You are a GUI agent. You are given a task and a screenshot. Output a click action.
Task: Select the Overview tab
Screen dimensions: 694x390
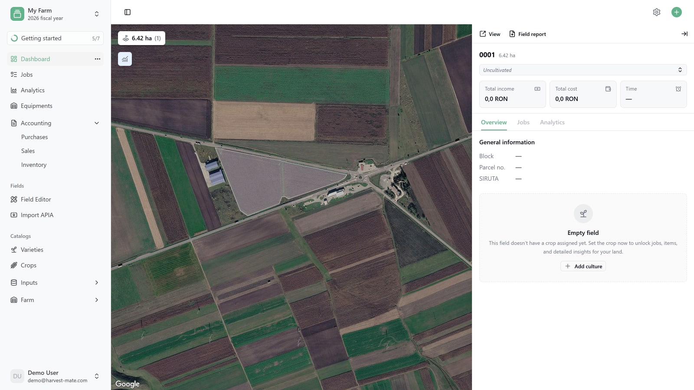(494, 122)
